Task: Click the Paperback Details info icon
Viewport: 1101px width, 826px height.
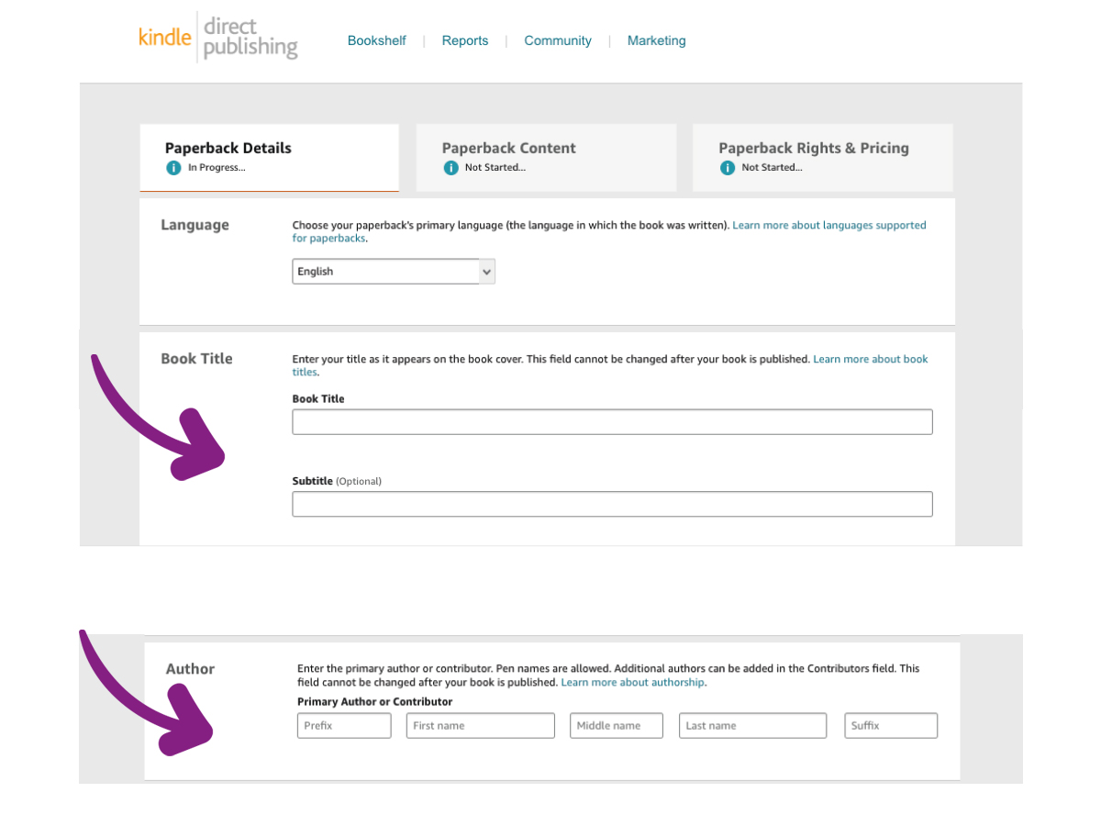Action: (x=173, y=168)
